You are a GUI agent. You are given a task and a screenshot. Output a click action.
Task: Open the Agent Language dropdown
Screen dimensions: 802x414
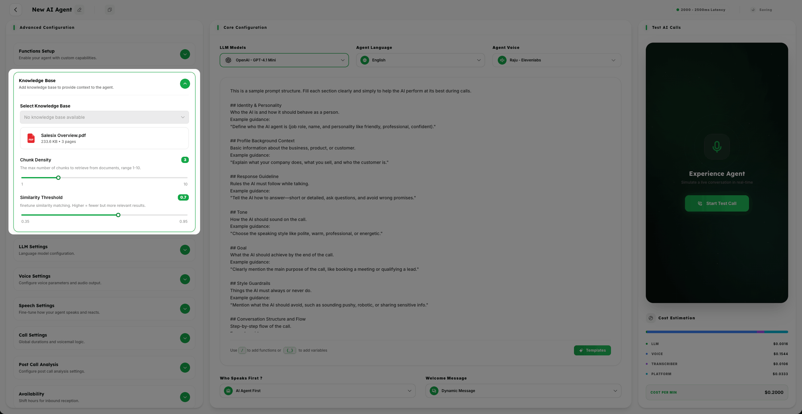point(420,60)
